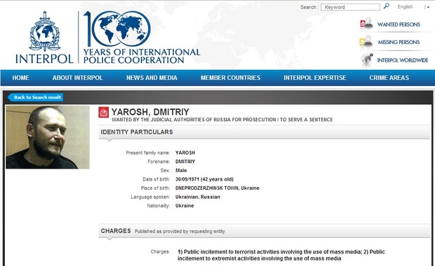Click the Interpol Worldwide globe icon
This screenshot has width=435, height=266.
point(367,59)
